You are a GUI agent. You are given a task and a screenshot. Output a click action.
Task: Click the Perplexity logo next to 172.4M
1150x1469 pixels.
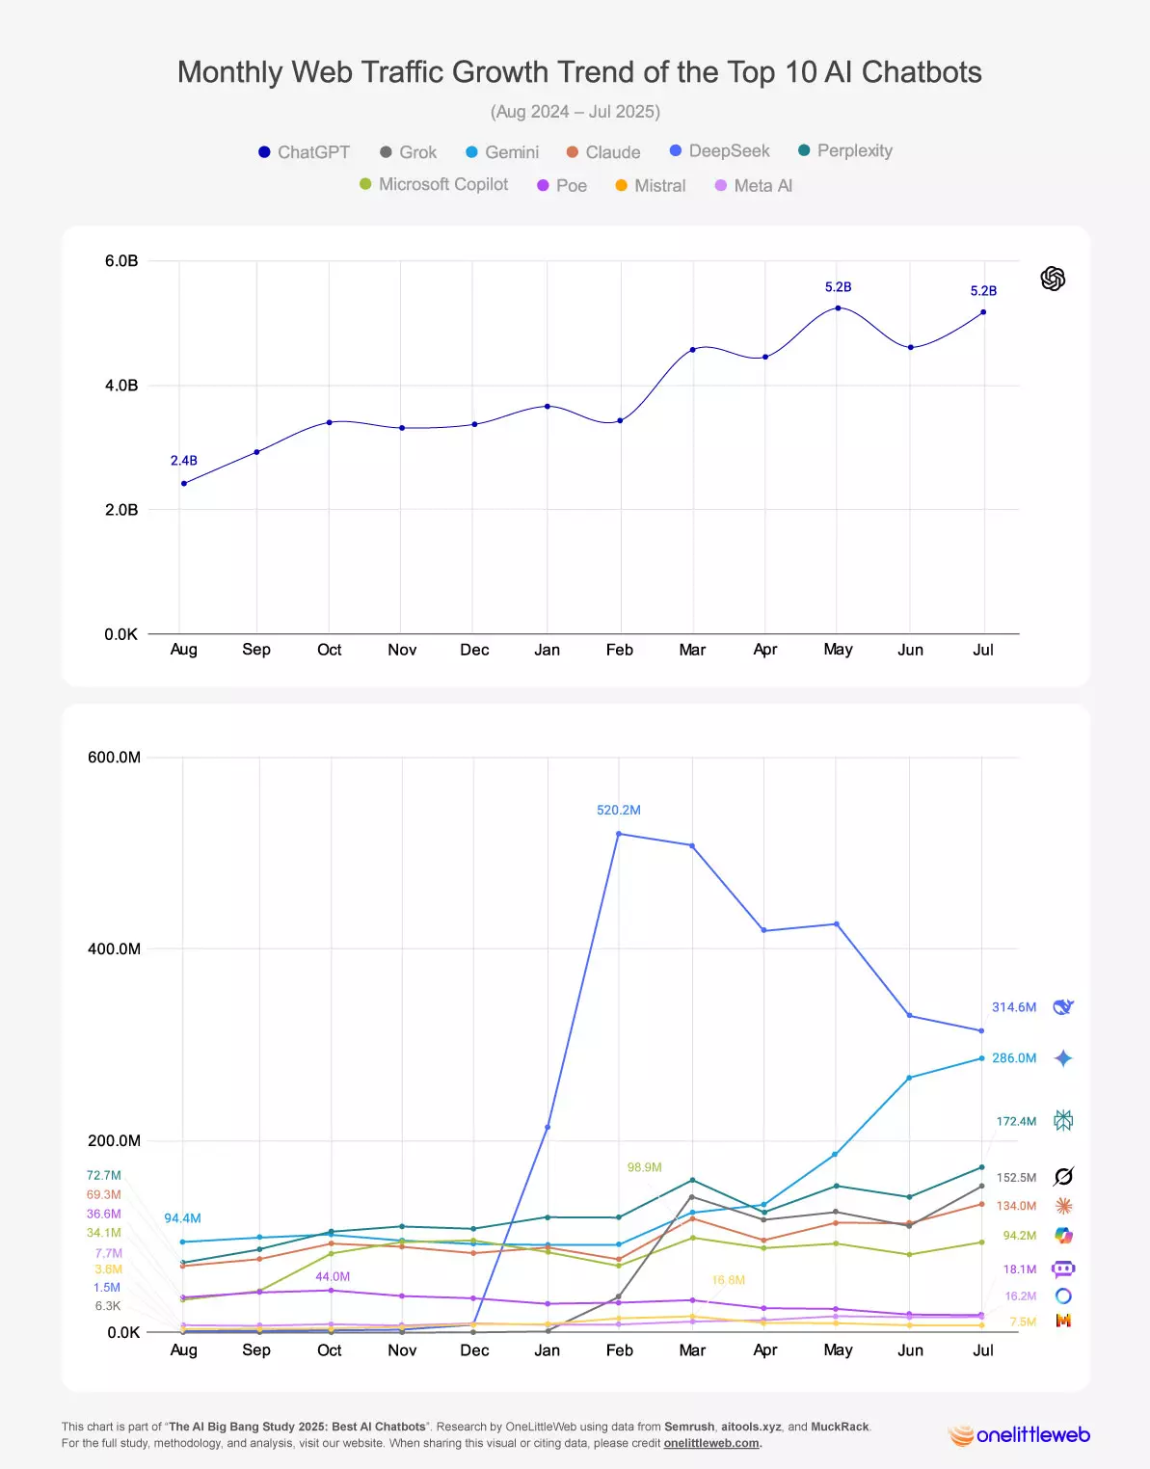pos(1063,1120)
